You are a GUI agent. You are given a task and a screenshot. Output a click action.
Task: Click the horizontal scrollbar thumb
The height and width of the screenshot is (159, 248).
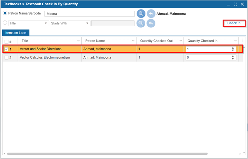tap(107, 154)
